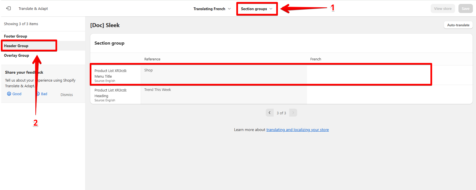The width and height of the screenshot is (476, 190).
Task: Click the Translate & Adapt app title
Action: point(33,8)
